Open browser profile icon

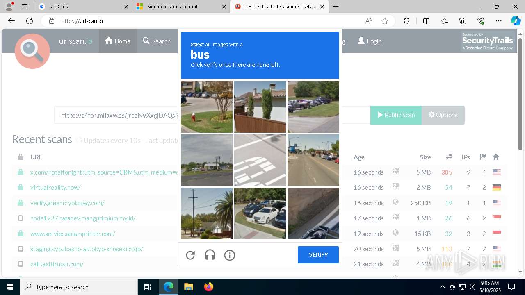pyautogui.click(x=9, y=7)
